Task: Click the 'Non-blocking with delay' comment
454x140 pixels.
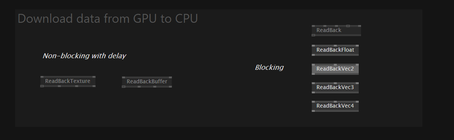Action: click(x=84, y=56)
